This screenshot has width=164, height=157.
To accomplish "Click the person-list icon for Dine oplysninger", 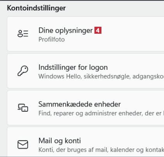I will pyautogui.click(x=23, y=33).
